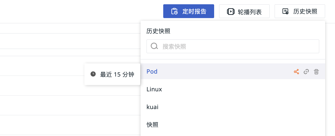This screenshot has width=335, height=136.
Task: Click the white tooltip box showing time range
Action: tap(112, 74)
